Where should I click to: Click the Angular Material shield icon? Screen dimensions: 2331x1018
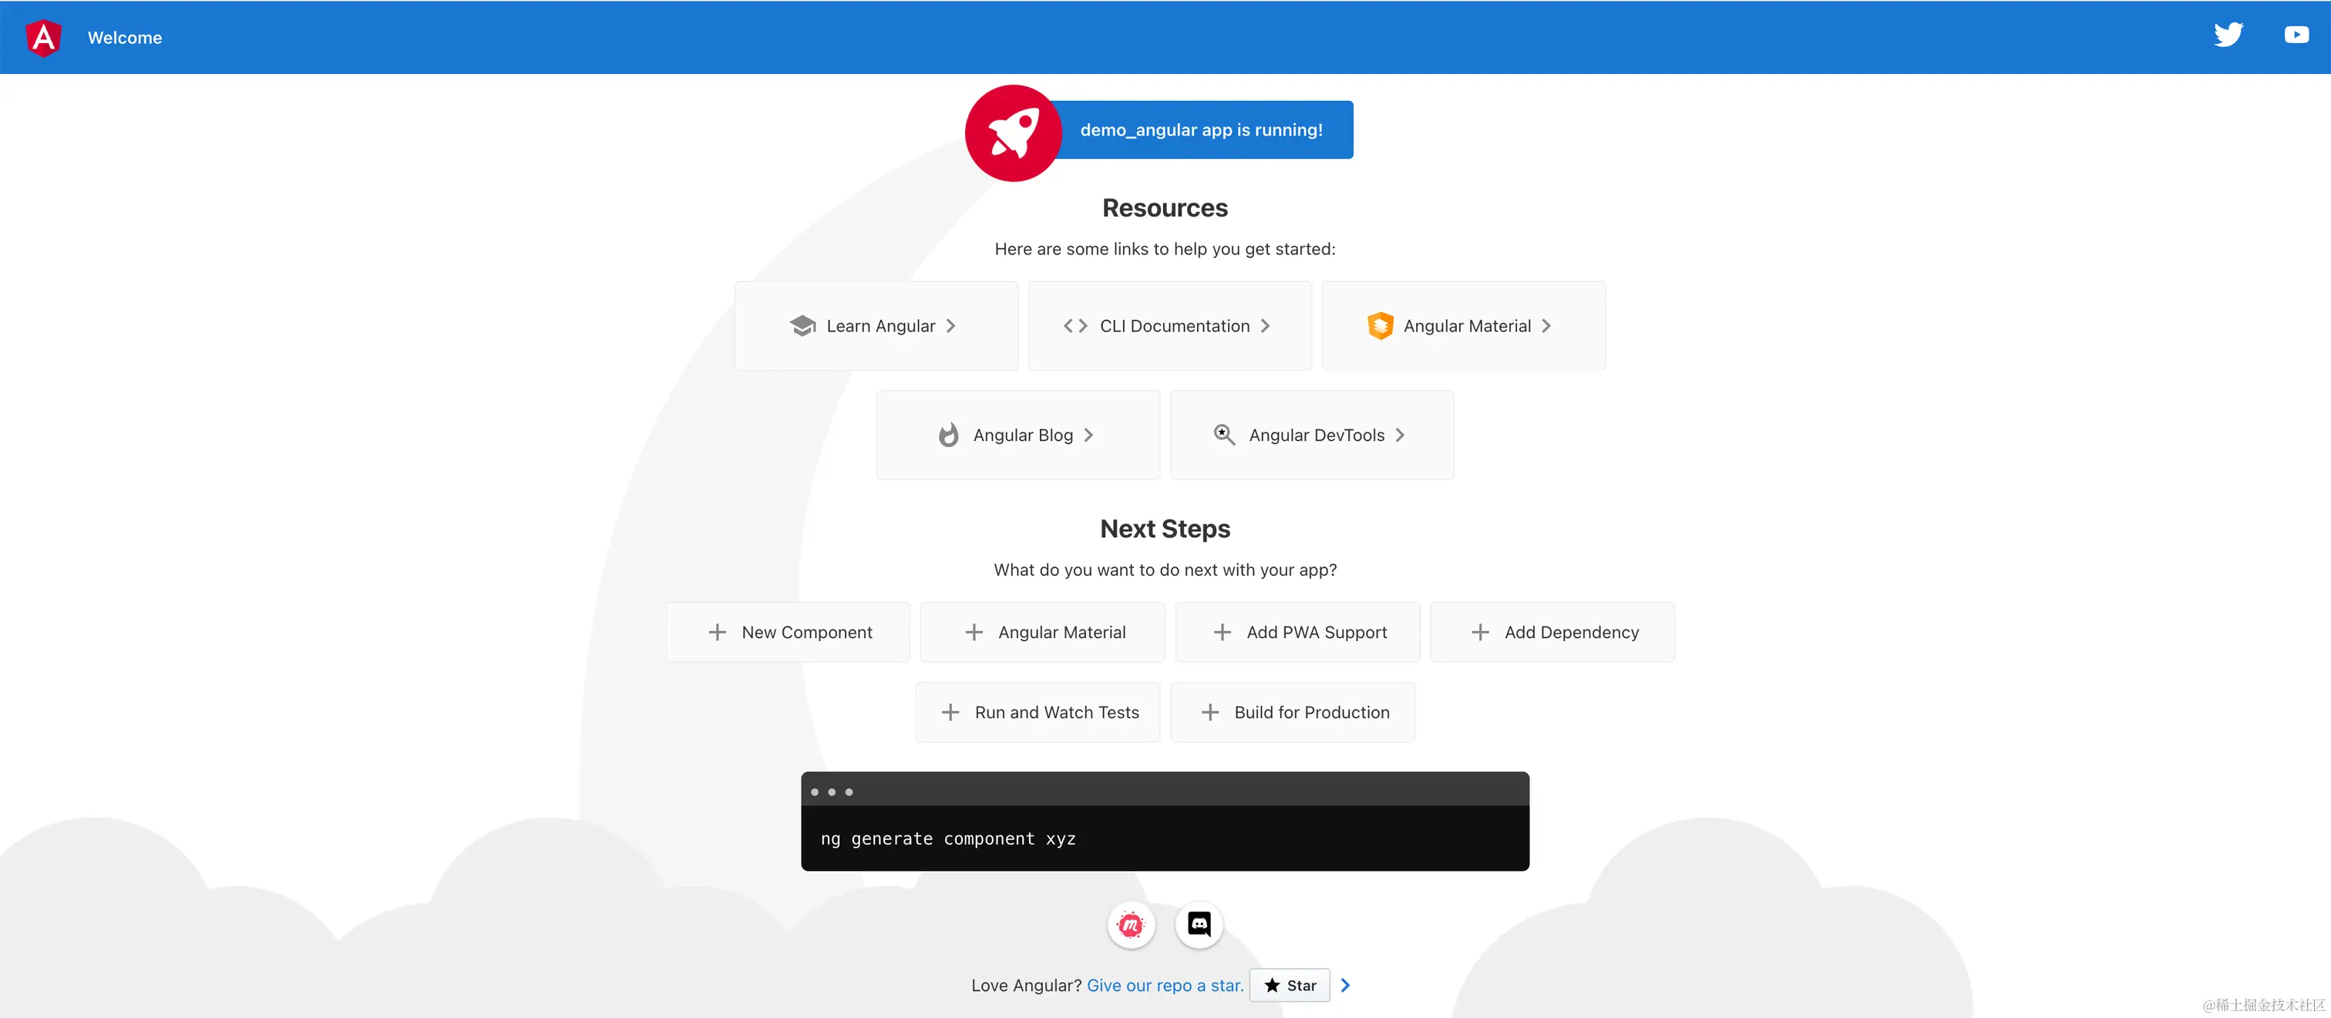coord(1380,326)
